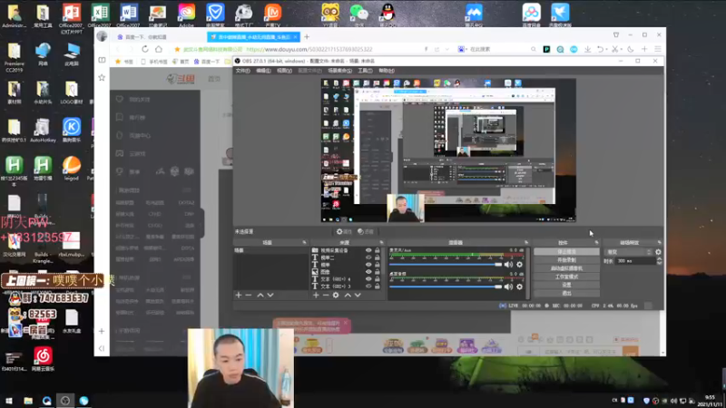Remove selected scene with minus icon
This screenshot has height=408, width=726.
[x=249, y=296]
